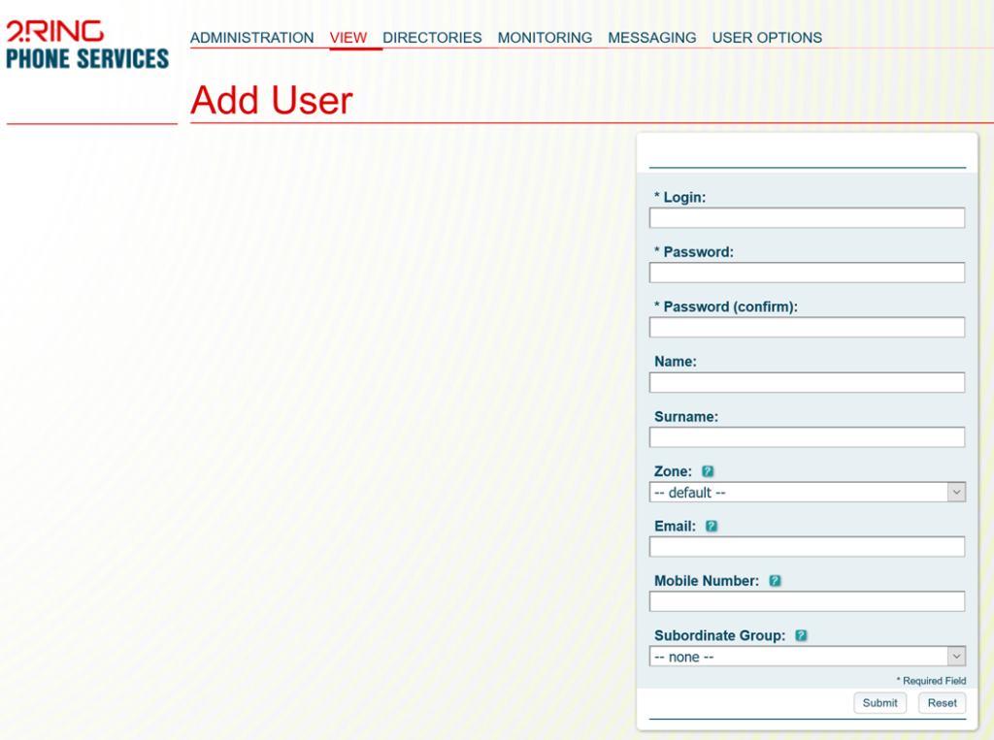Open the MESSAGING section

[x=651, y=38]
